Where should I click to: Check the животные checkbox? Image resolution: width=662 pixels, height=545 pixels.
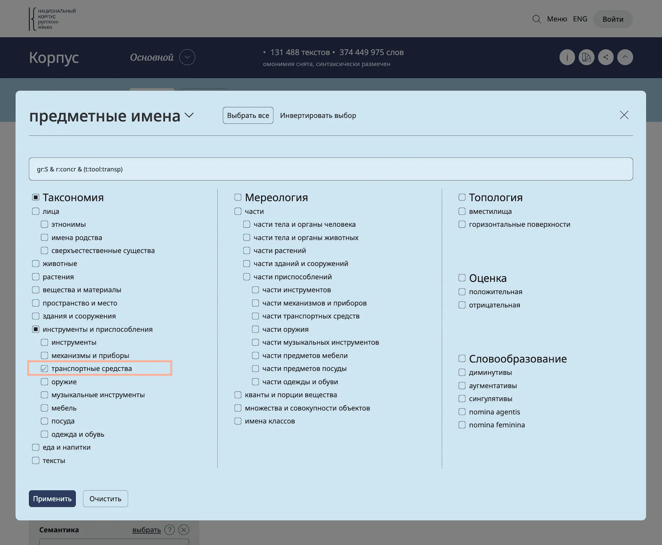pyautogui.click(x=36, y=263)
